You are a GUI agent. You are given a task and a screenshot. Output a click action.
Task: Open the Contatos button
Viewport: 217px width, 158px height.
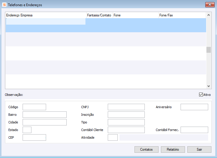click(x=147, y=149)
